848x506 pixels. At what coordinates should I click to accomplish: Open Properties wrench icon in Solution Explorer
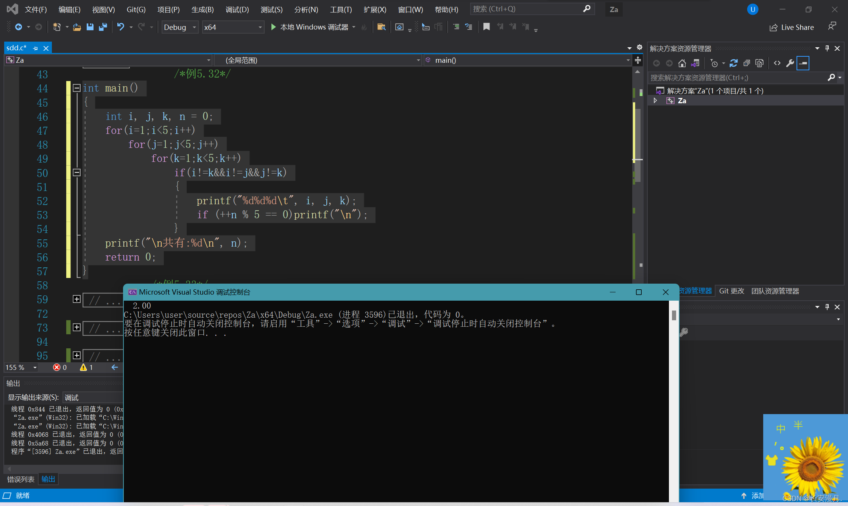pyautogui.click(x=790, y=63)
